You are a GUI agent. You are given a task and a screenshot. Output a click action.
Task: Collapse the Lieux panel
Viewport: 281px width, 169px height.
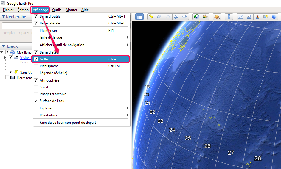[3, 46]
